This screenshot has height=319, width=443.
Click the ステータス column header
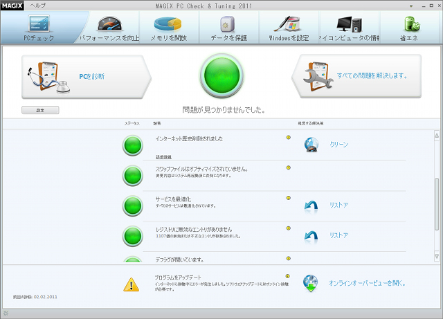[132, 123]
